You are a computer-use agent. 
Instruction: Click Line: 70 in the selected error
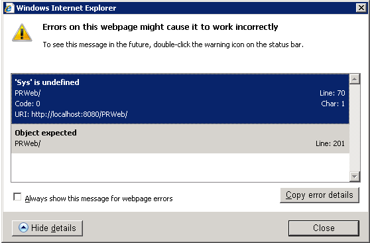[332, 93]
